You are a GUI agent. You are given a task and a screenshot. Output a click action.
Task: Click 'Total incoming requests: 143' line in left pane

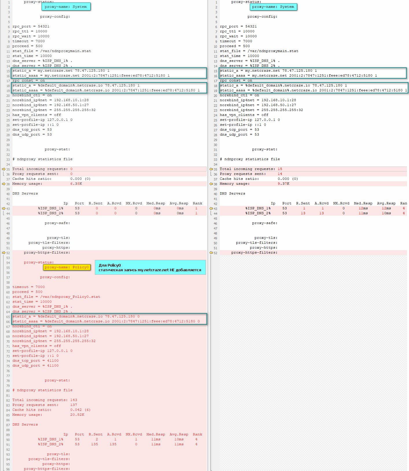[x=45, y=400]
